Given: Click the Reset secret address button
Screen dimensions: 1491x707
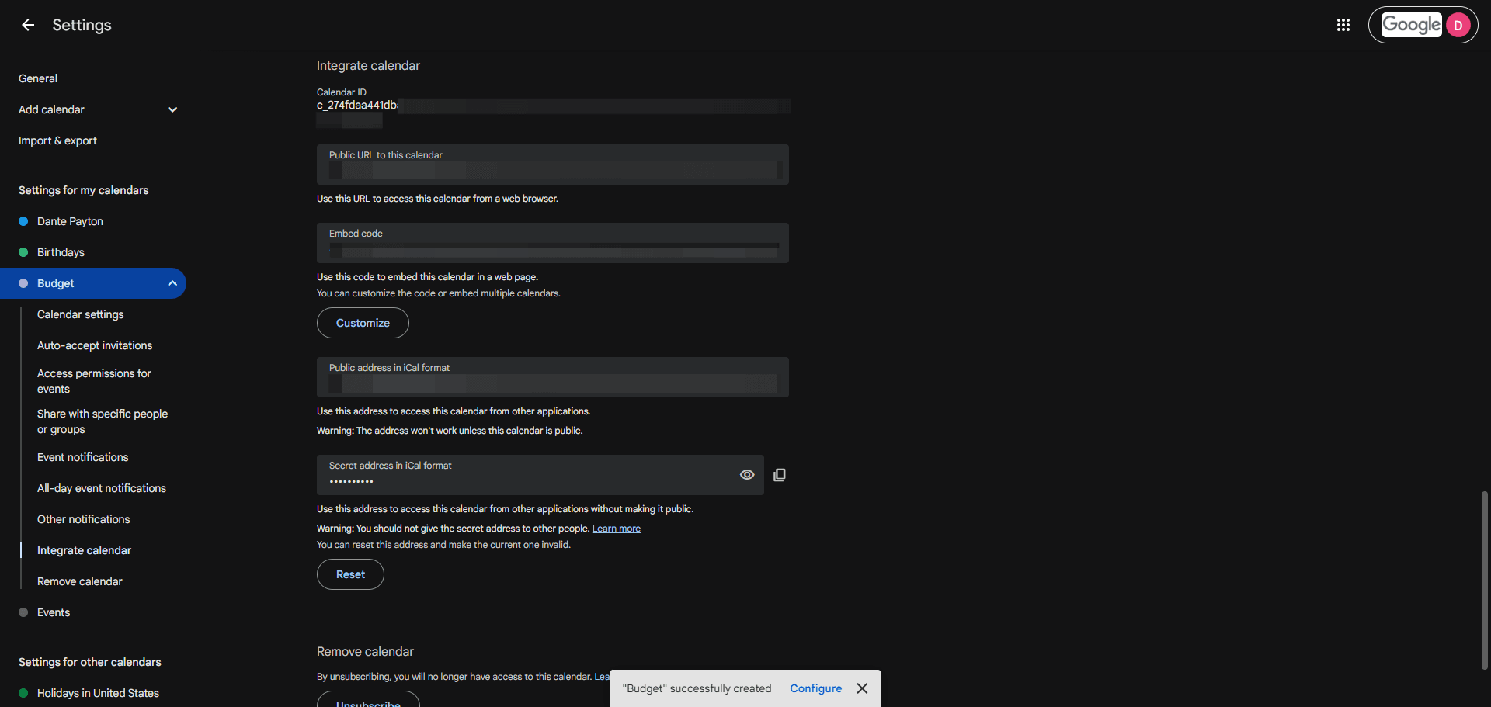Looking at the screenshot, I should [350, 574].
